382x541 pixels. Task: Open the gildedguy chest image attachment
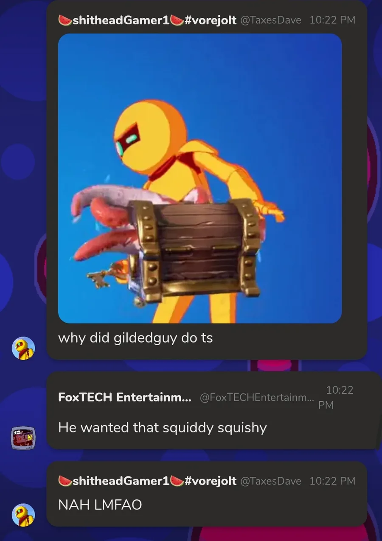[x=200, y=178]
